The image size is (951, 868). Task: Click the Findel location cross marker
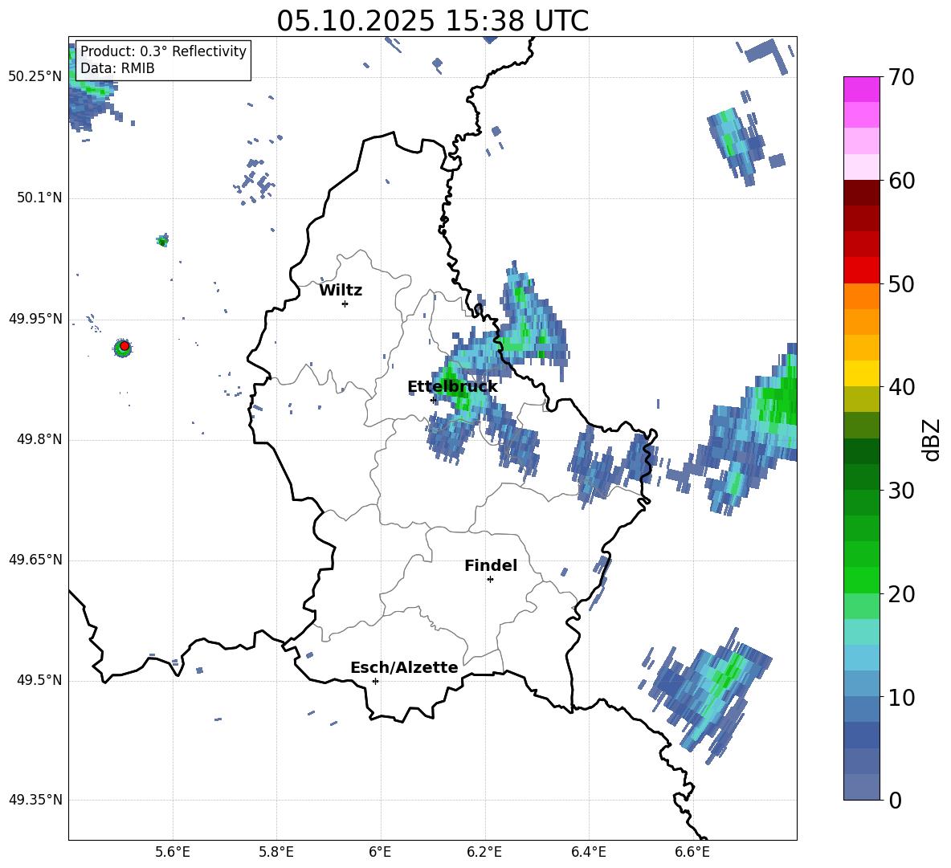pos(490,580)
